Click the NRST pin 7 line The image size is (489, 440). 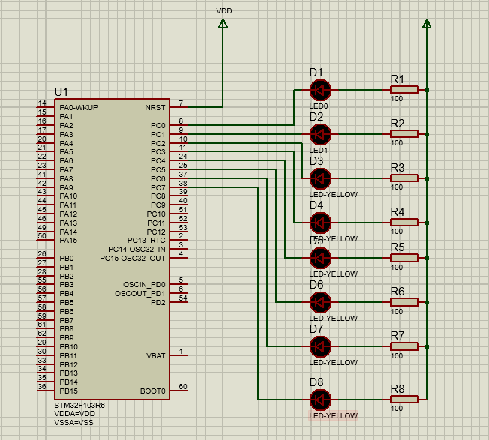pos(180,107)
